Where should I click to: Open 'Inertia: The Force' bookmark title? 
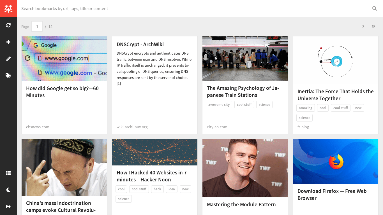[336, 95]
